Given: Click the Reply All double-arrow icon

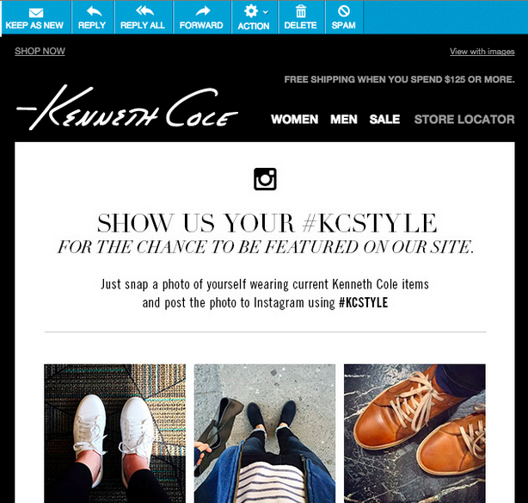Looking at the screenshot, I should 144,11.
